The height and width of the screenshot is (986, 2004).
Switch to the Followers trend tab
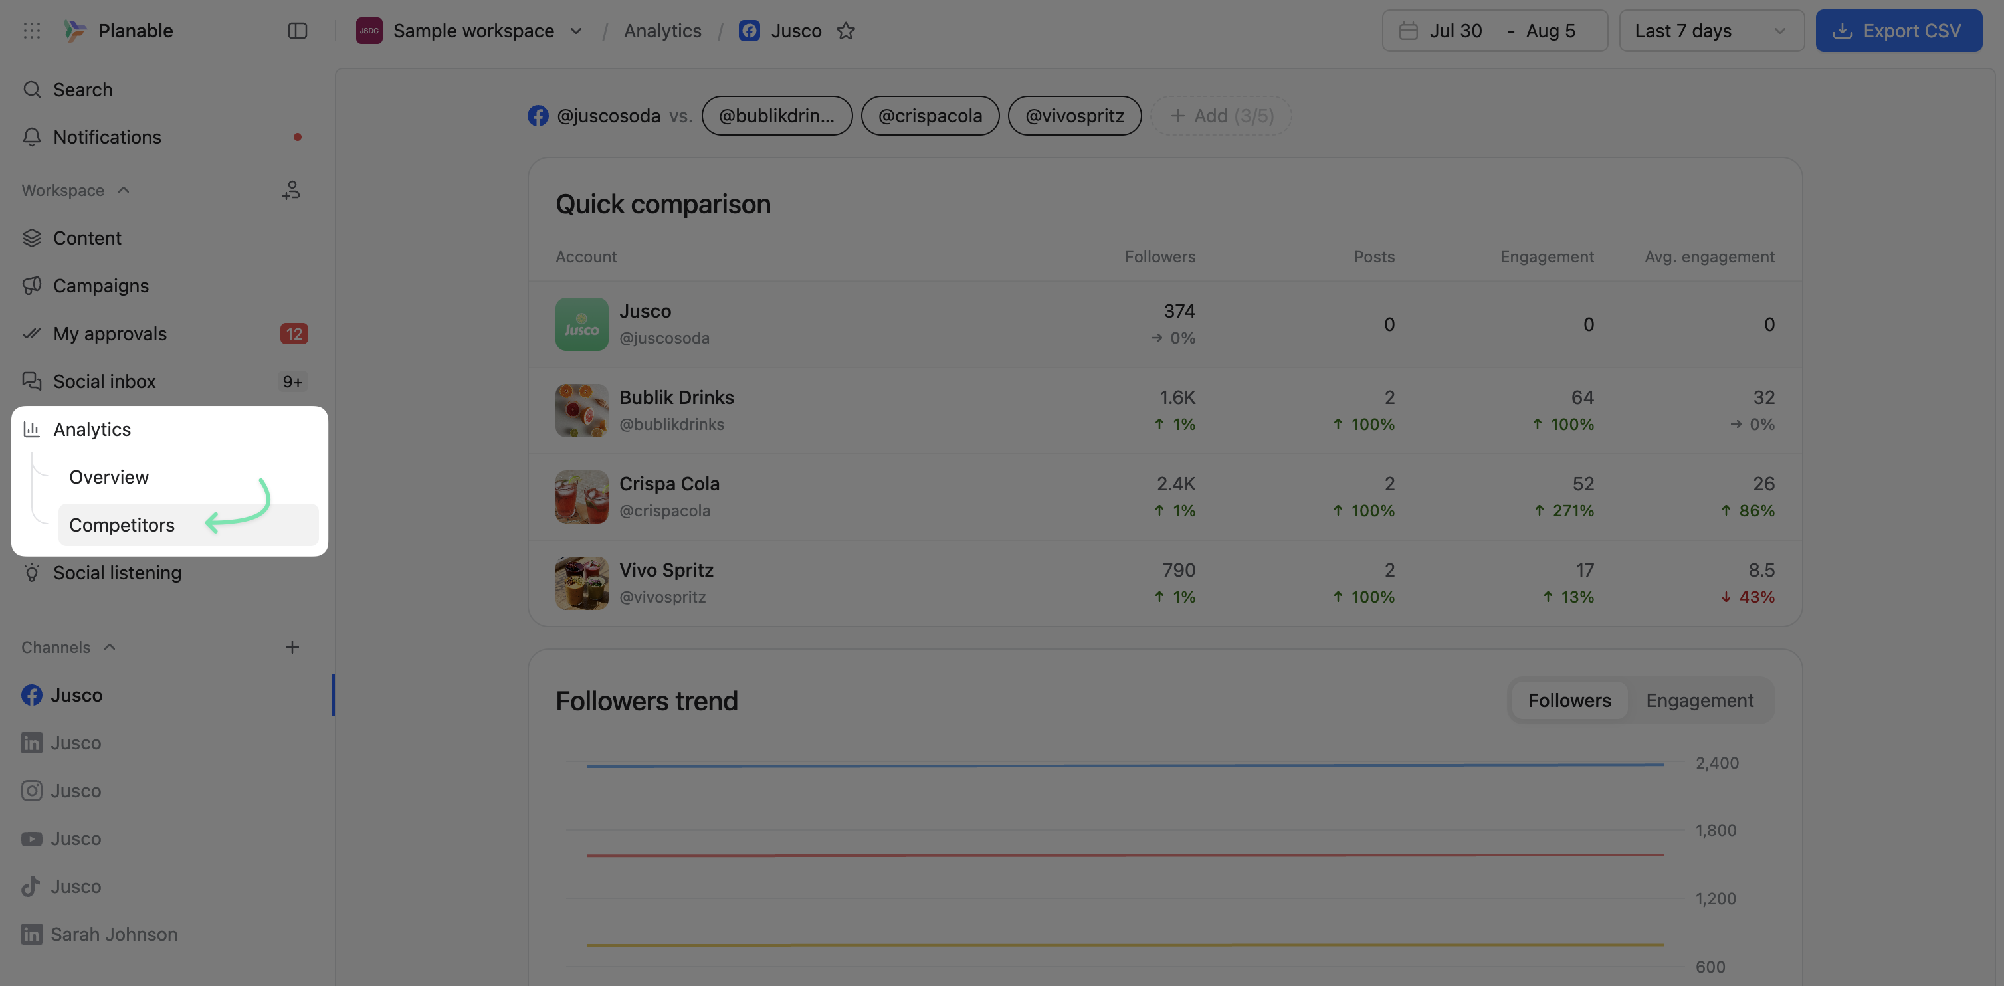pos(1569,700)
